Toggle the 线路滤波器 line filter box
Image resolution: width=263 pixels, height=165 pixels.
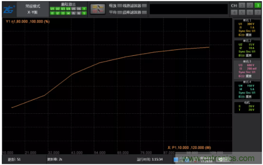coord(144,6)
